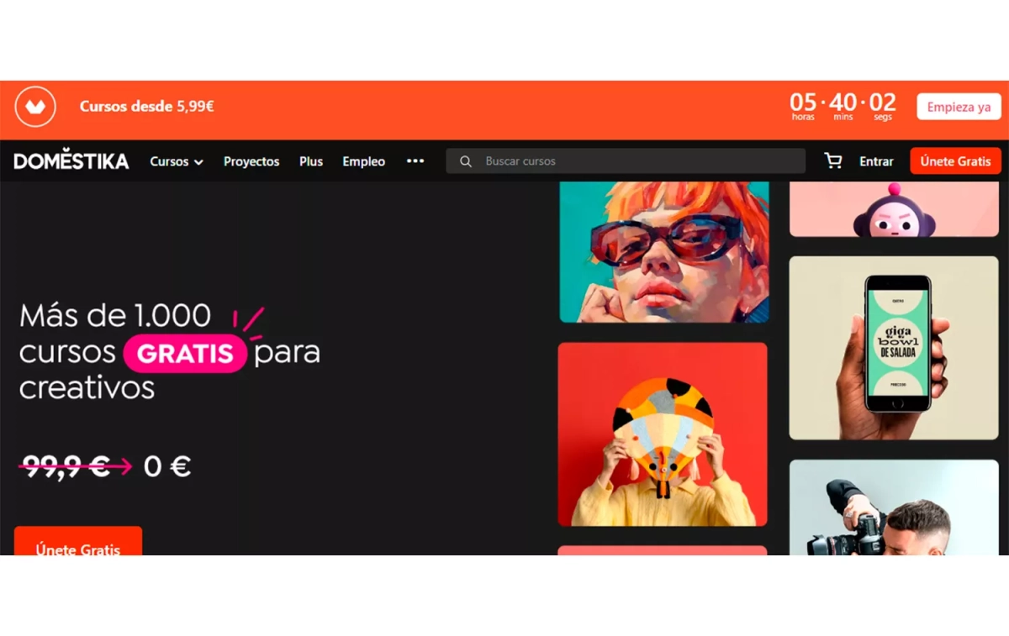Click the Entrar login link

point(876,161)
